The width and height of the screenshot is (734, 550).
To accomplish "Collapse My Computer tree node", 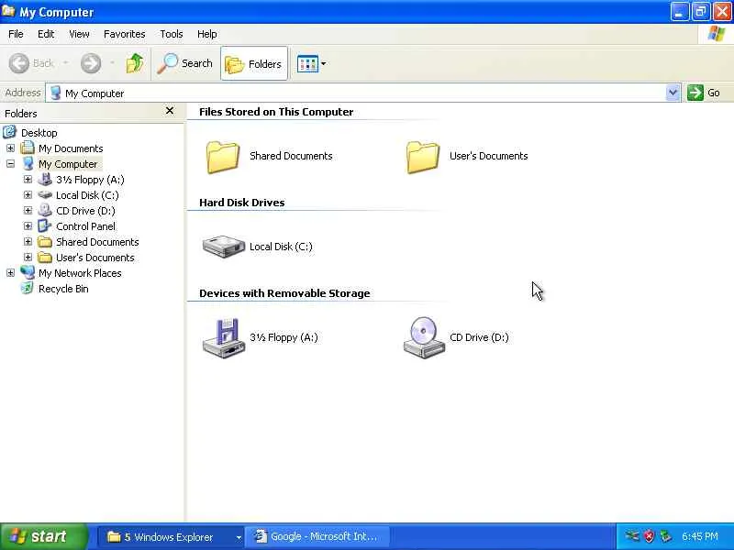I will click(10, 164).
